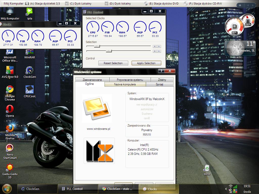Open CPU meter gadget on desktop

pos(234,27)
